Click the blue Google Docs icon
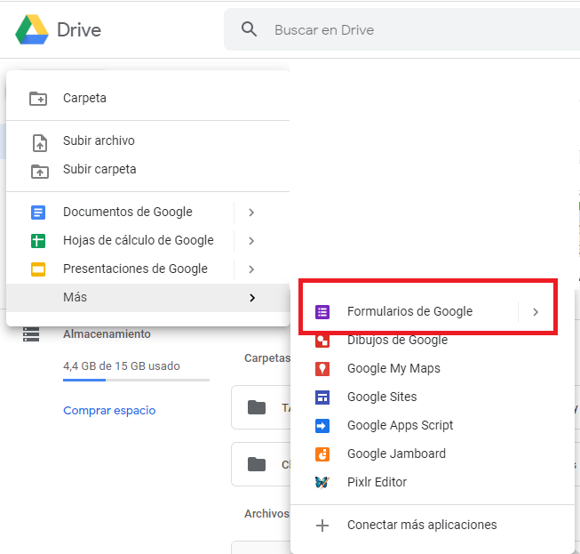 point(38,213)
